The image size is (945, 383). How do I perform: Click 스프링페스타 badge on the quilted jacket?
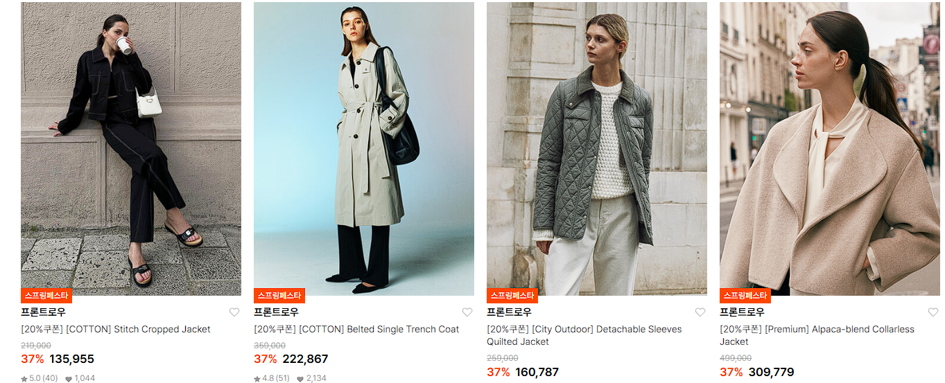coord(512,296)
